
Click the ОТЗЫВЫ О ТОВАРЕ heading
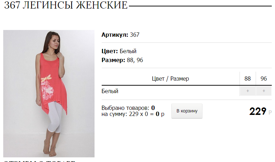pos(39,161)
